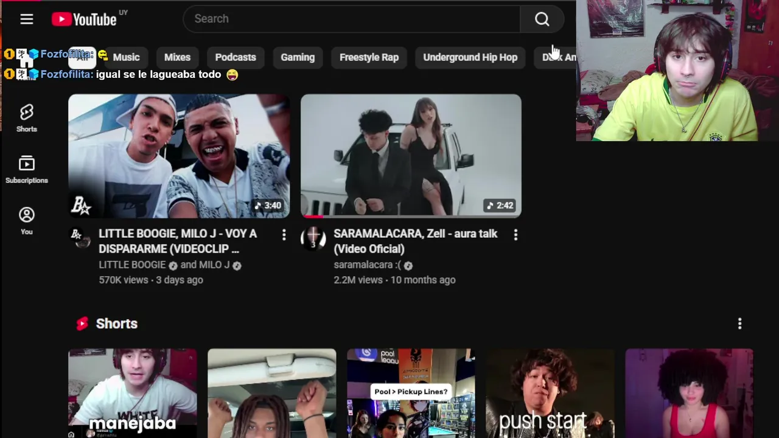Select the Gaming filter chip
The width and height of the screenshot is (779, 438).
click(x=298, y=57)
